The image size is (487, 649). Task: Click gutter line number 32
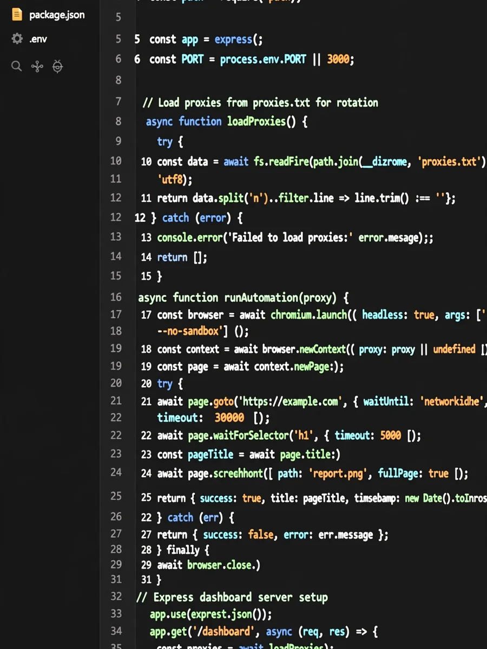click(x=116, y=597)
